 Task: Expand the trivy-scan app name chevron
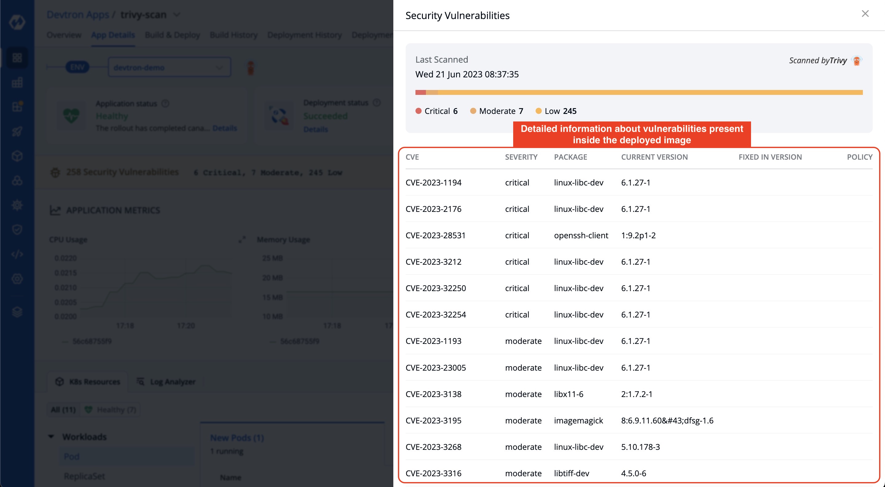click(x=177, y=15)
